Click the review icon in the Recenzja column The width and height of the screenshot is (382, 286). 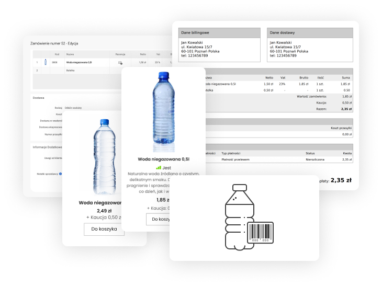(x=120, y=63)
